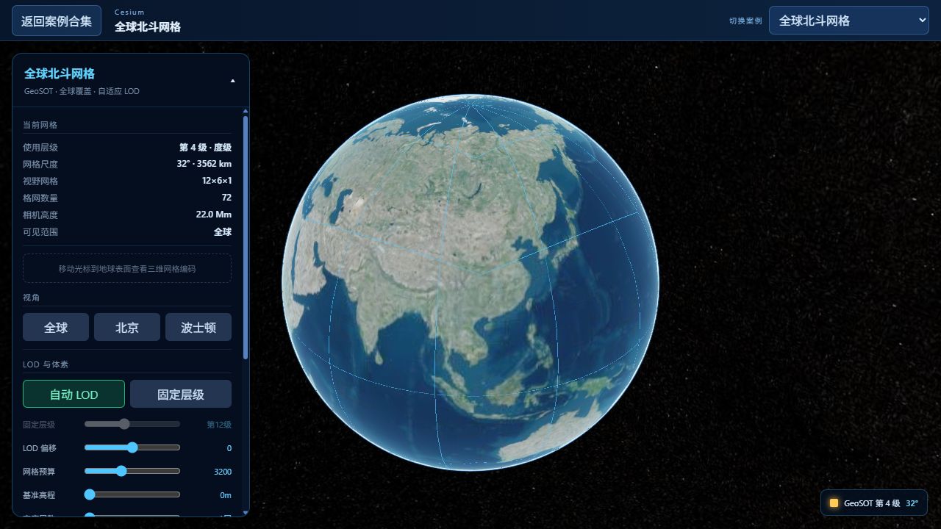Adjust the LOD 偏移 slider
This screenshot has width=941, height=529.
132,447
